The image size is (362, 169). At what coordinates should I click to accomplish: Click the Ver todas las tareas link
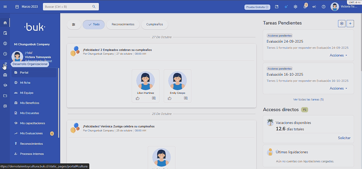pyautogui.click(x=308, y=99)
